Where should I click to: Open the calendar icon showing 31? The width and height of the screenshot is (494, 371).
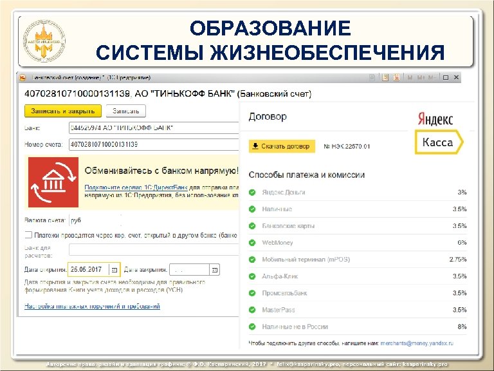[x=396, y=77]
